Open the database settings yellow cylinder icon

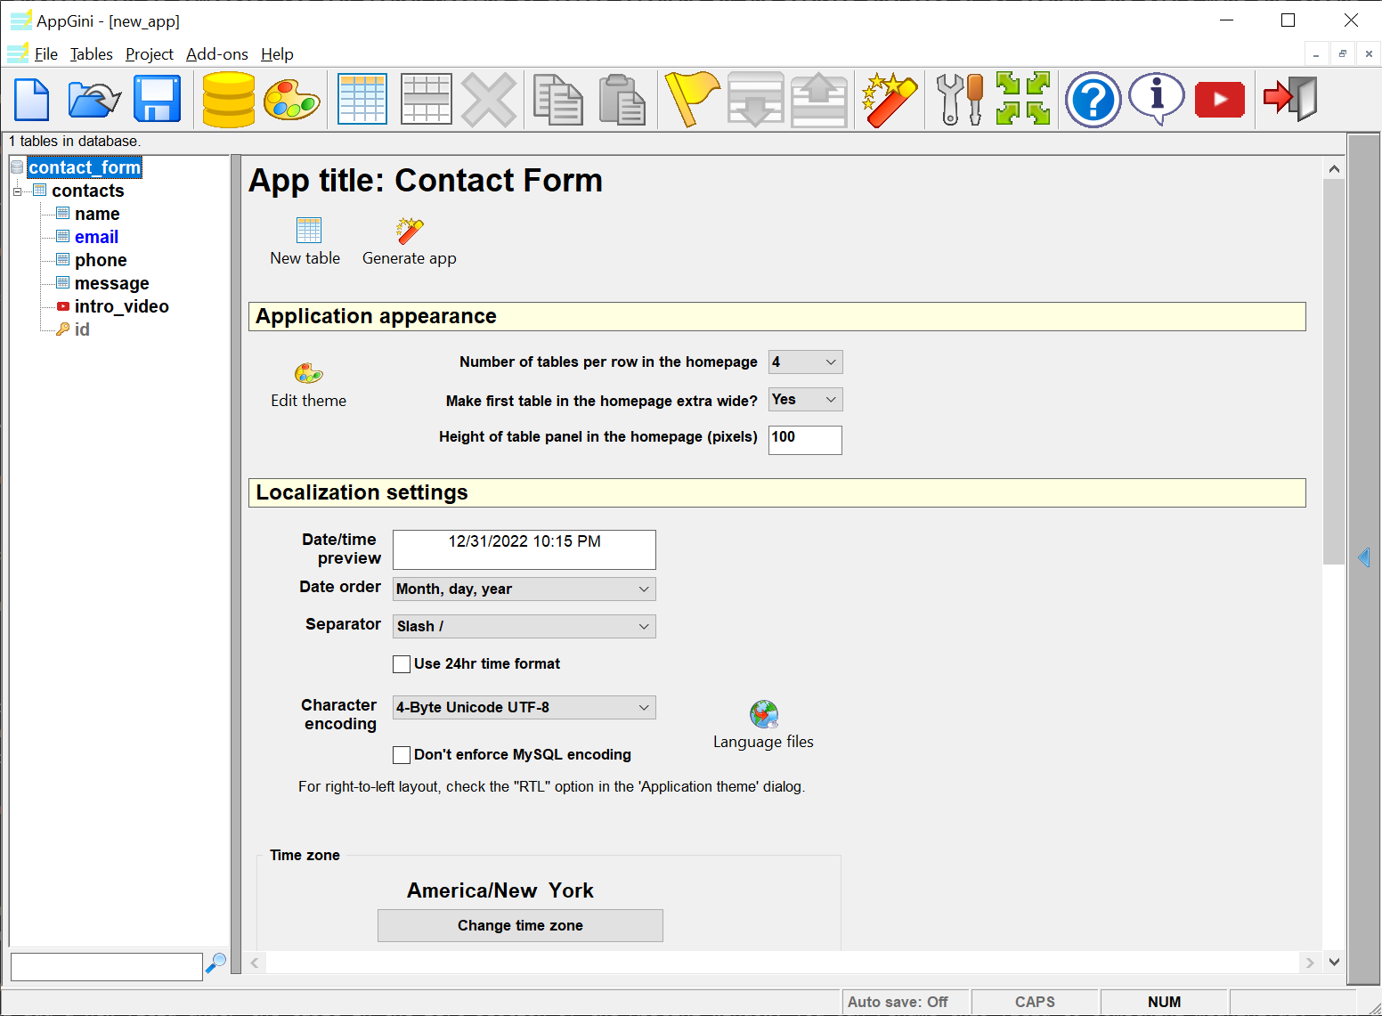click(x=228, y=99)
